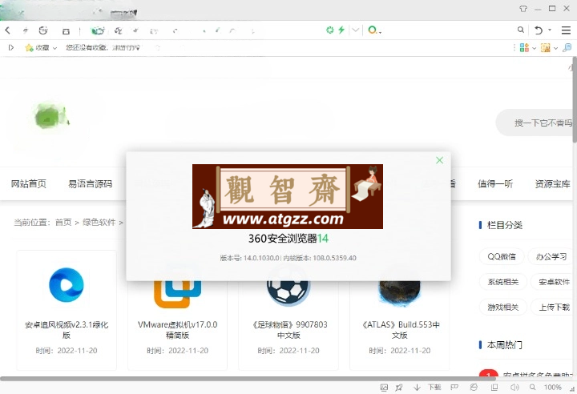Click the IE browser-mode icon in status bar
Viewport: 577px width, 394px height.
(474, 388)
